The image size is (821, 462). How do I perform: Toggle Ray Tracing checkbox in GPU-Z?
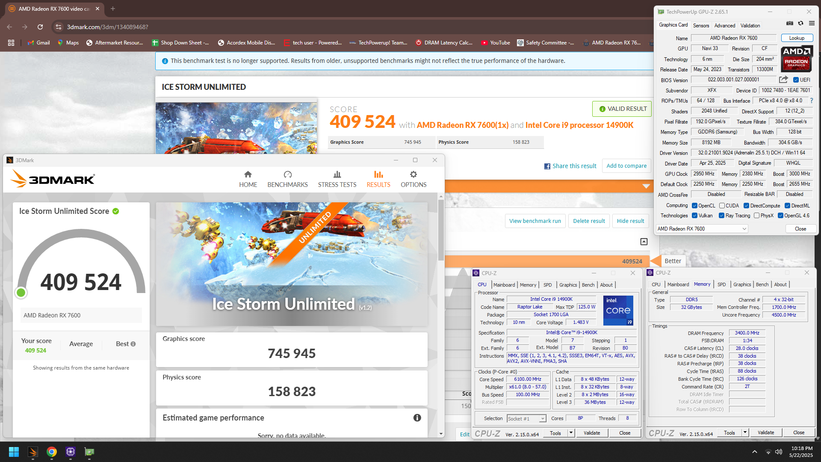point(722,216)
